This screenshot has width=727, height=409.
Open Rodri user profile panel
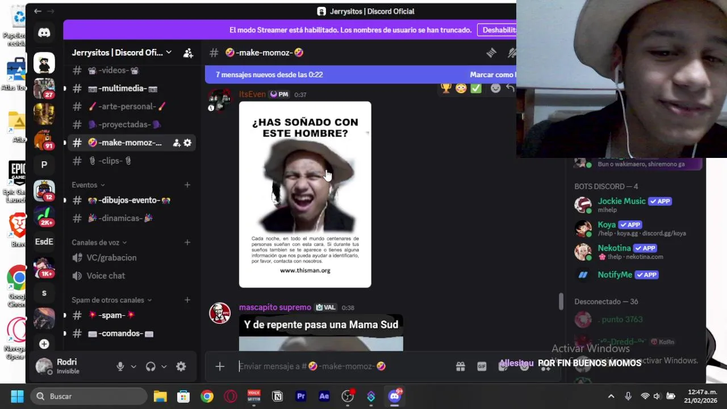70,366
